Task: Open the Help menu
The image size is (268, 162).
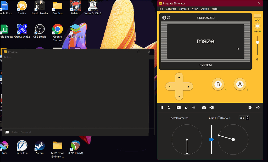Action: pyautogui.click(x=215, y=9)
